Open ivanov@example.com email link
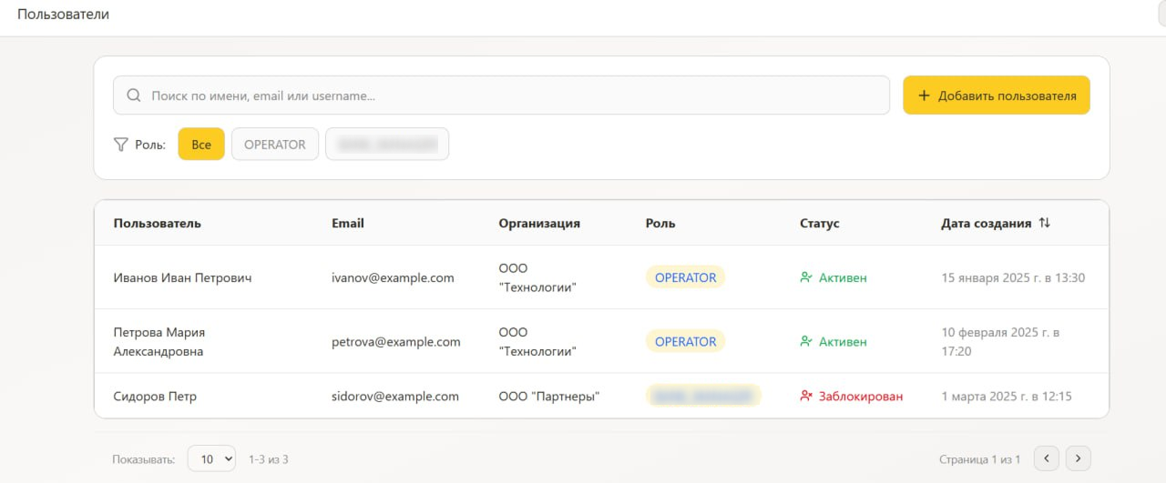This screenshot has height=483, width=1166. click(393, 277)
